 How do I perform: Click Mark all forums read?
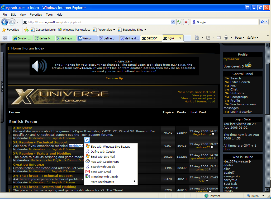(x=200, y=102)
